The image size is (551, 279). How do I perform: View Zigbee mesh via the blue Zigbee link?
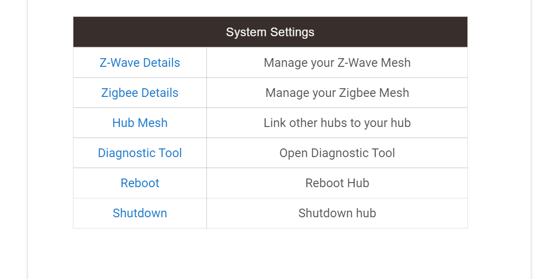(x=140, y=93)
